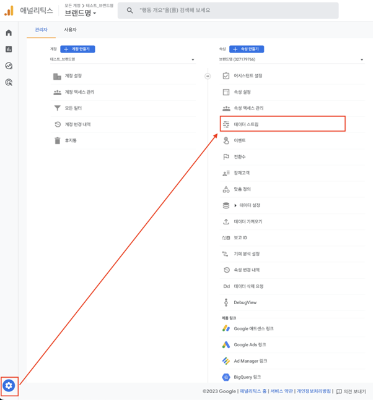373x400 pixels.
Task: Open the Advertising target icon in sidebar
Action: (9, 82)
